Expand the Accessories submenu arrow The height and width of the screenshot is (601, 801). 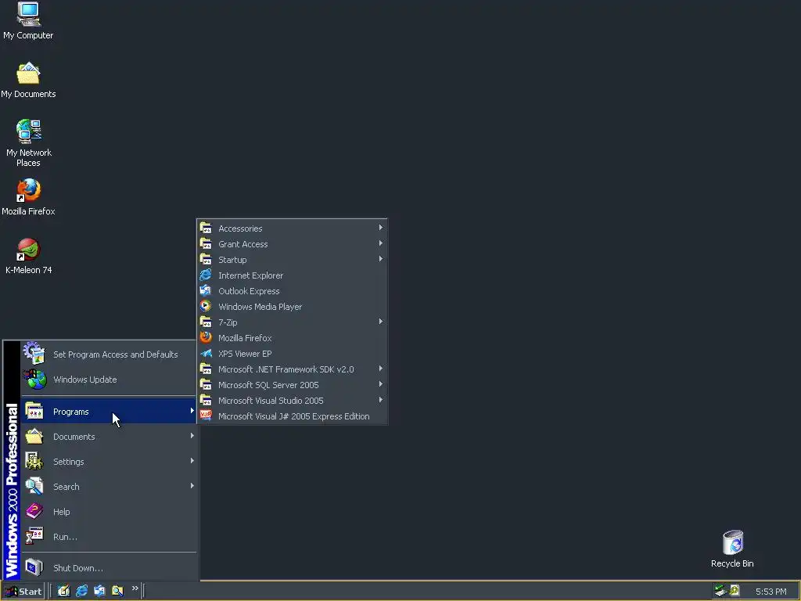(381, 228)
